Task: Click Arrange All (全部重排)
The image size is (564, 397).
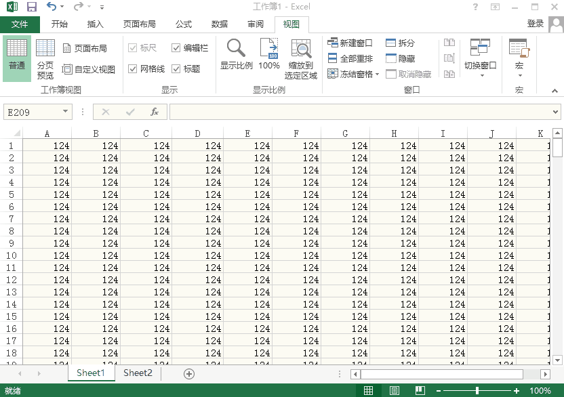Action: 350,58
